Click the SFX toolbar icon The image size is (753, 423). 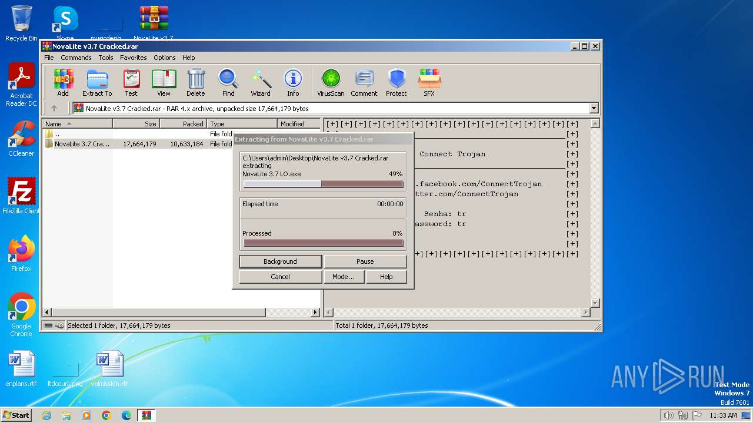pyautogui.click(x=429, y=82)
